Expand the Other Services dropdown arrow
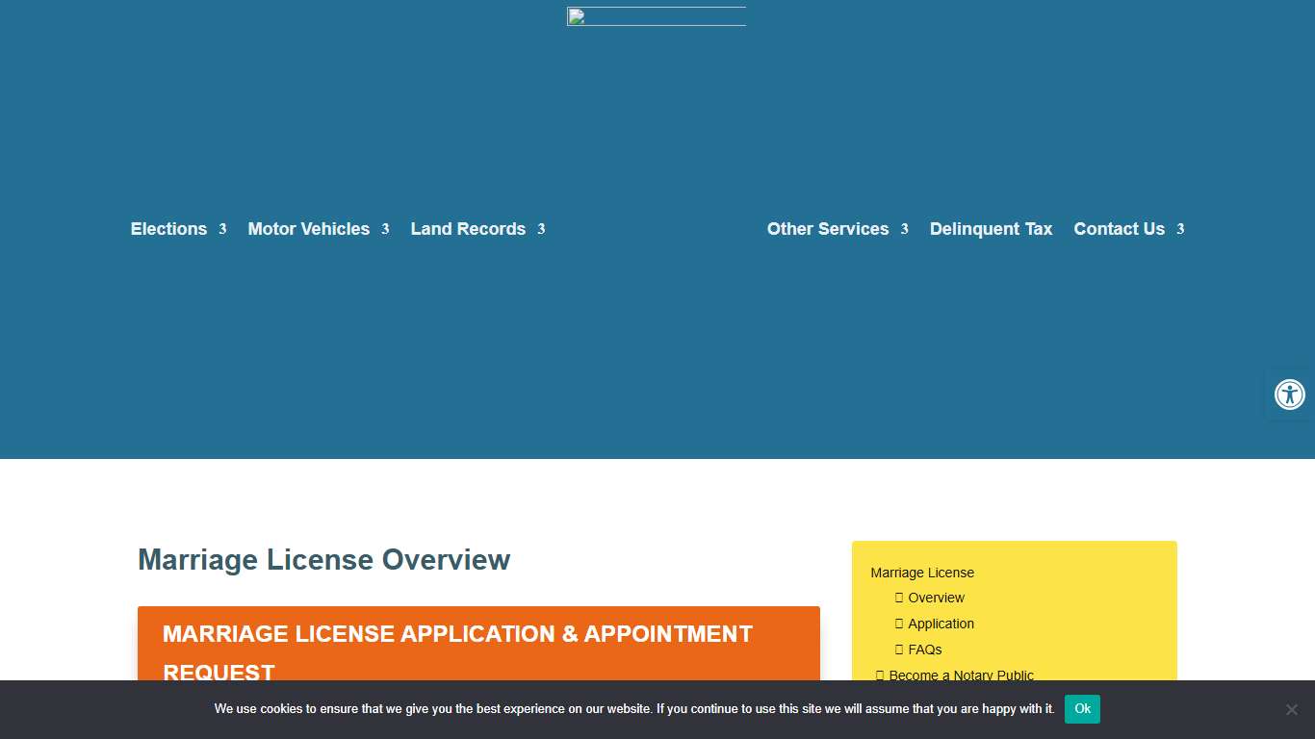The height and width of the screenshot is (739, 1315). coord(904,229)
